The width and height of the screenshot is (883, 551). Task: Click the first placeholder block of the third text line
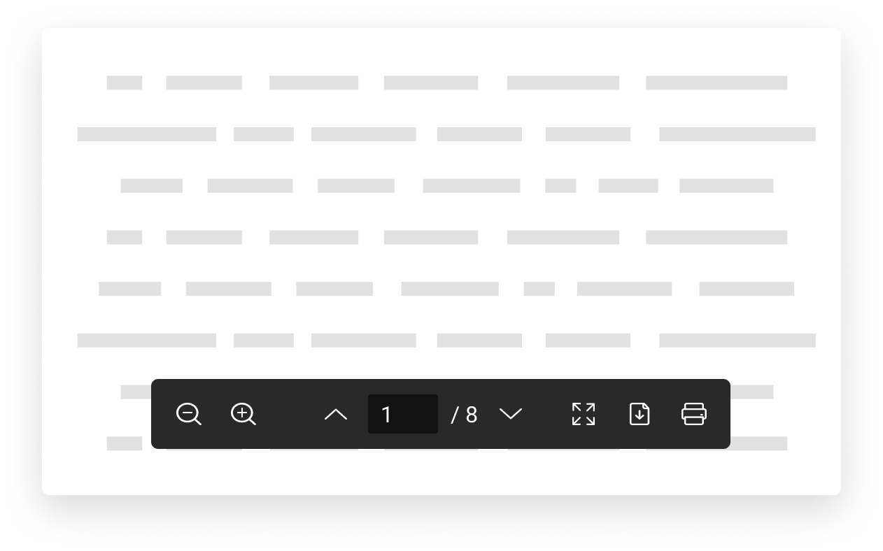[151, 186]
